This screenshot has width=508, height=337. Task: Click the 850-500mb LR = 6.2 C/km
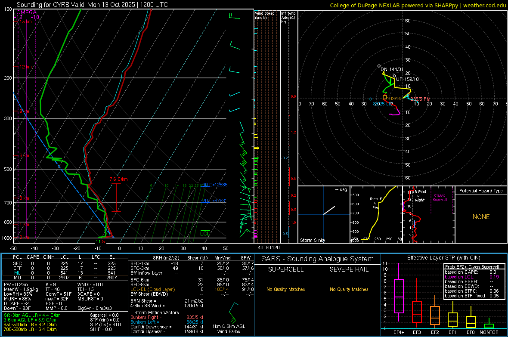[30, 325]
